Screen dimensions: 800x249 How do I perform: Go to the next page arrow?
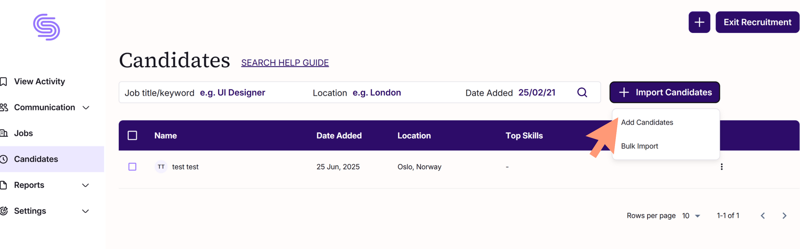[784, 215]
